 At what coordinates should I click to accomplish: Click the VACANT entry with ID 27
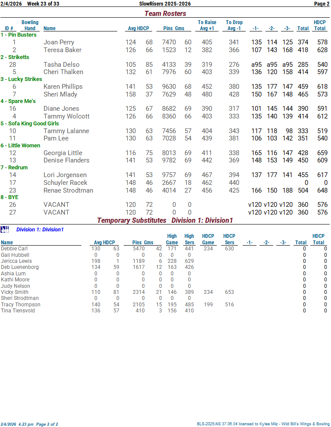(56, 212)
